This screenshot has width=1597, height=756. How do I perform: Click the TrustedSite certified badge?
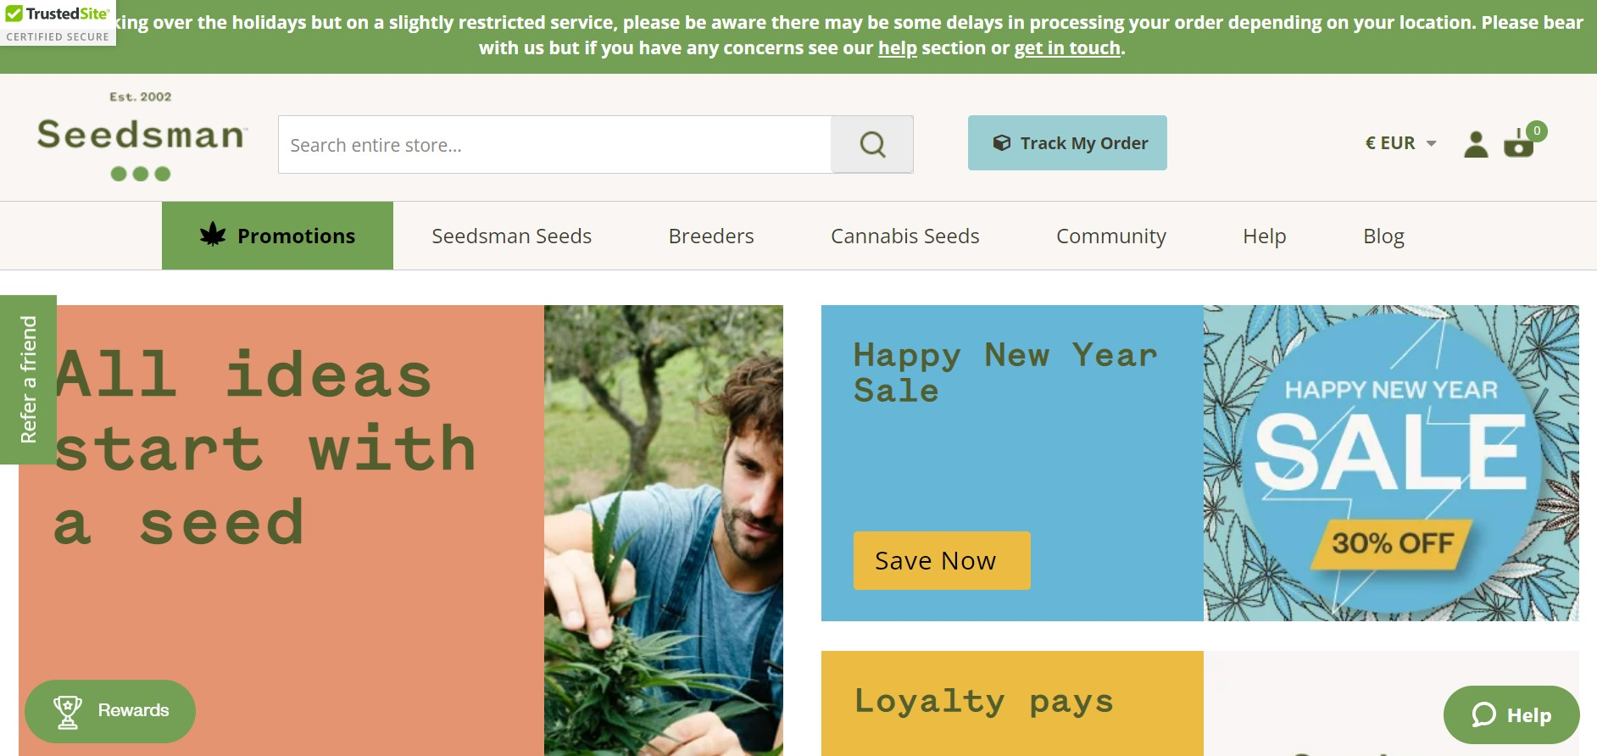(x=58, y=23)
